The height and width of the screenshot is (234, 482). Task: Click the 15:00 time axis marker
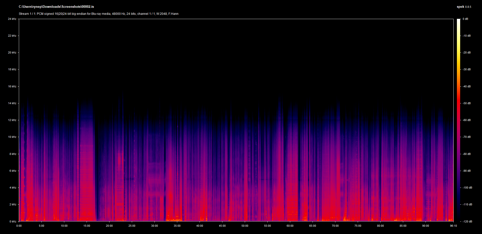tap(87, 226)
